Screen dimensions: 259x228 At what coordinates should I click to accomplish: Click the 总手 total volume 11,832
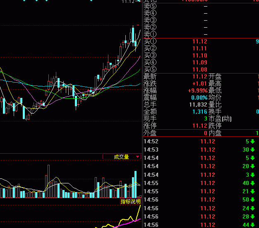click(x=198, y=104)
